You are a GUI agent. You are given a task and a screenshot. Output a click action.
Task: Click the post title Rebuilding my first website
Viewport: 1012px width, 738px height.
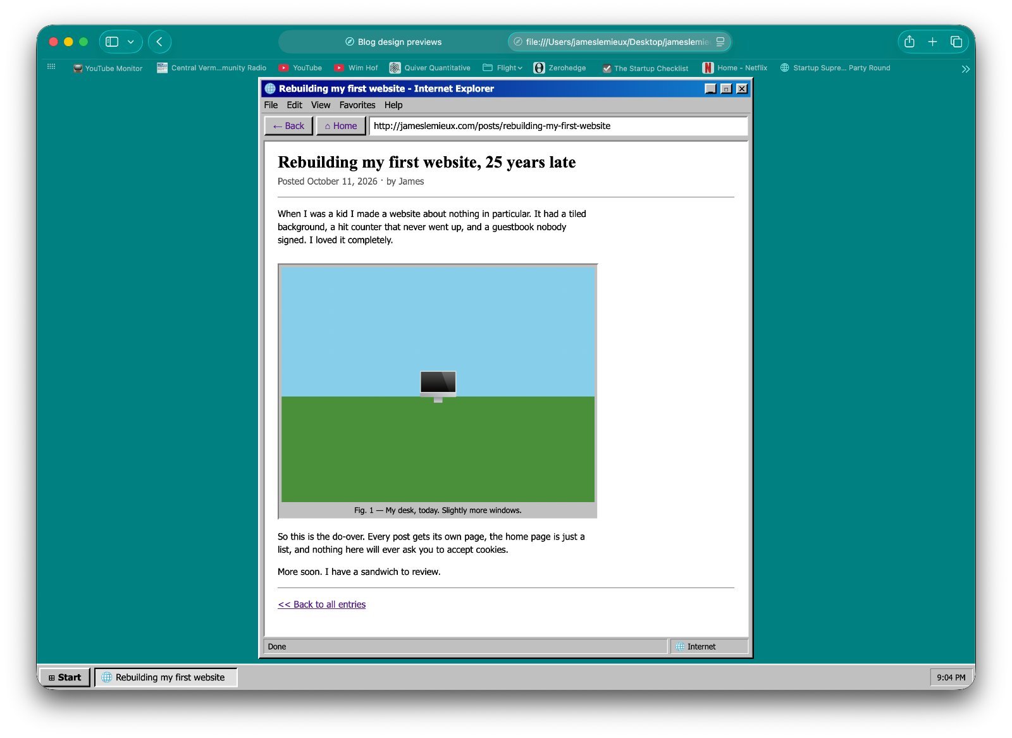click(x=427, y=163)
